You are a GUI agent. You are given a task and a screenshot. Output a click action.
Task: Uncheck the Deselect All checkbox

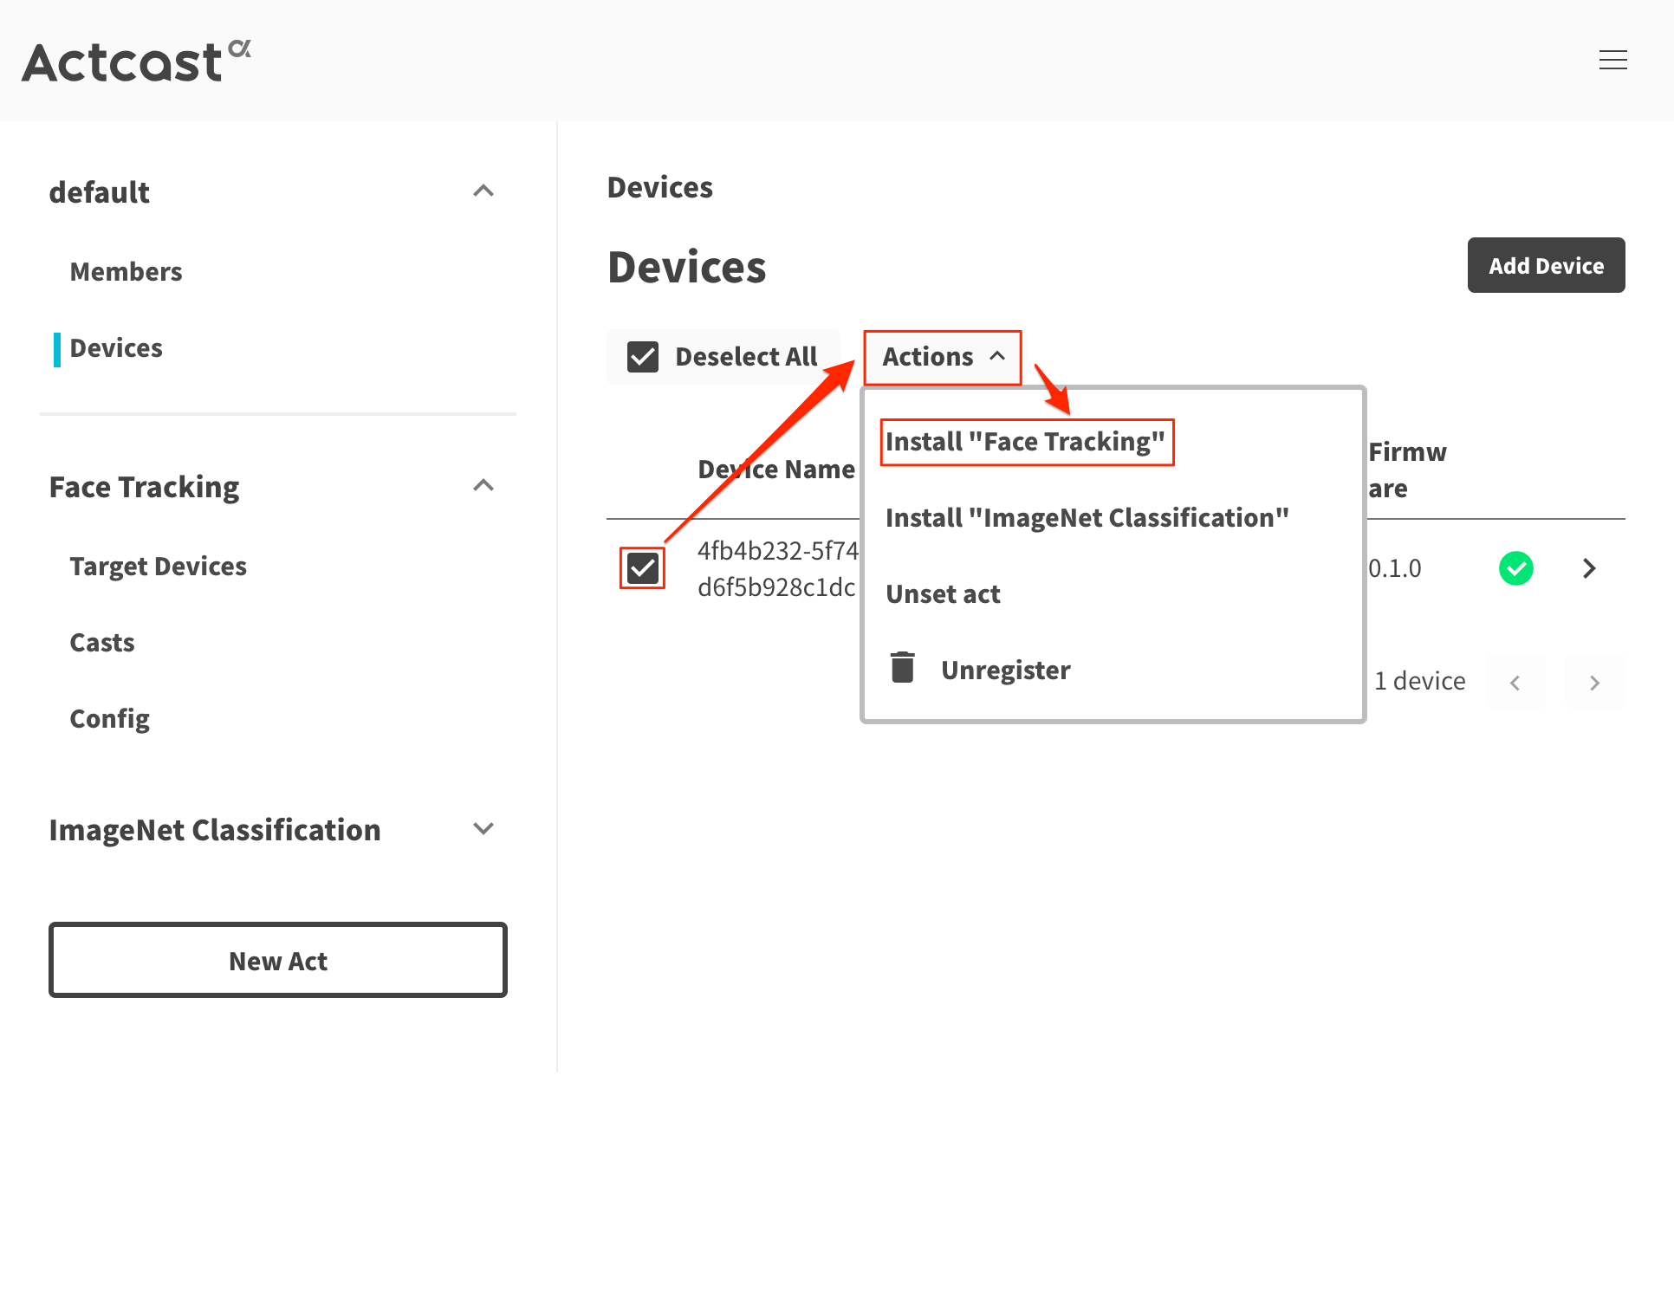(643, 357)
